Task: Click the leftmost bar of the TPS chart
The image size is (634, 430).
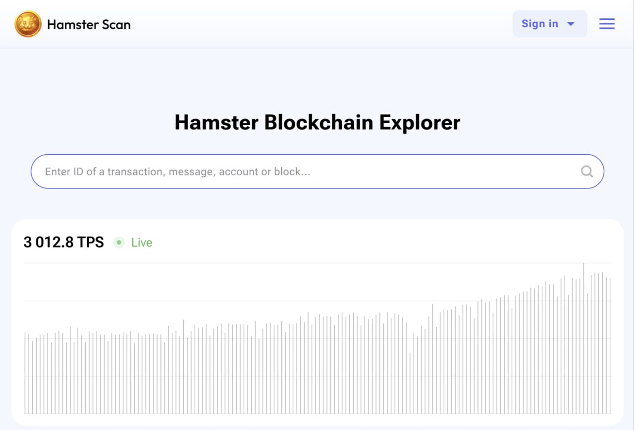Action: point(25,372)
